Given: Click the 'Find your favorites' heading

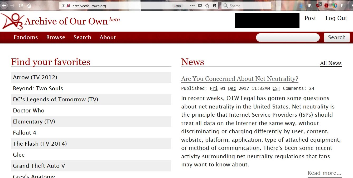Looking at the screenshot, I should pos(51,62).
